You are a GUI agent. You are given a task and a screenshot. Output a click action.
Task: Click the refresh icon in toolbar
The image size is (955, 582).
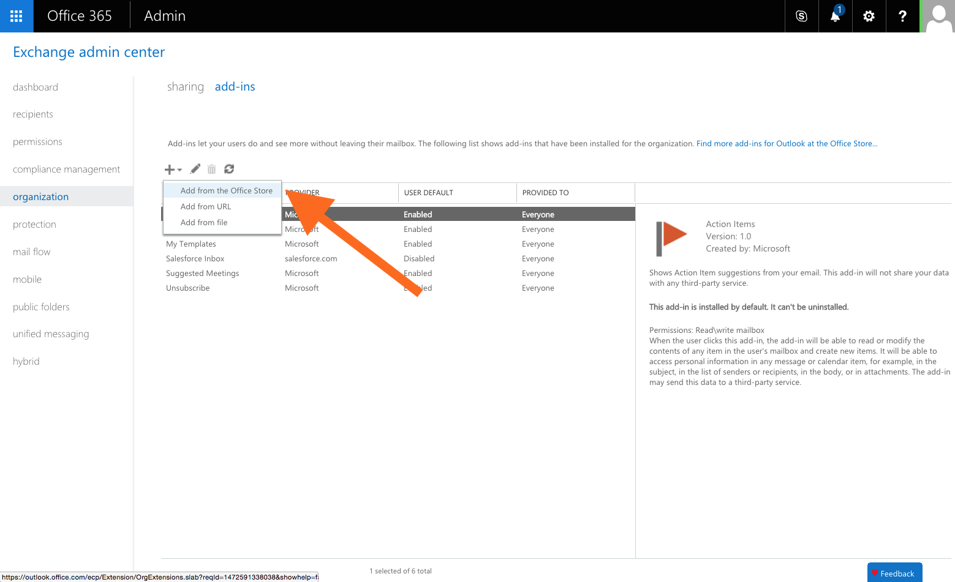[229, 169]
